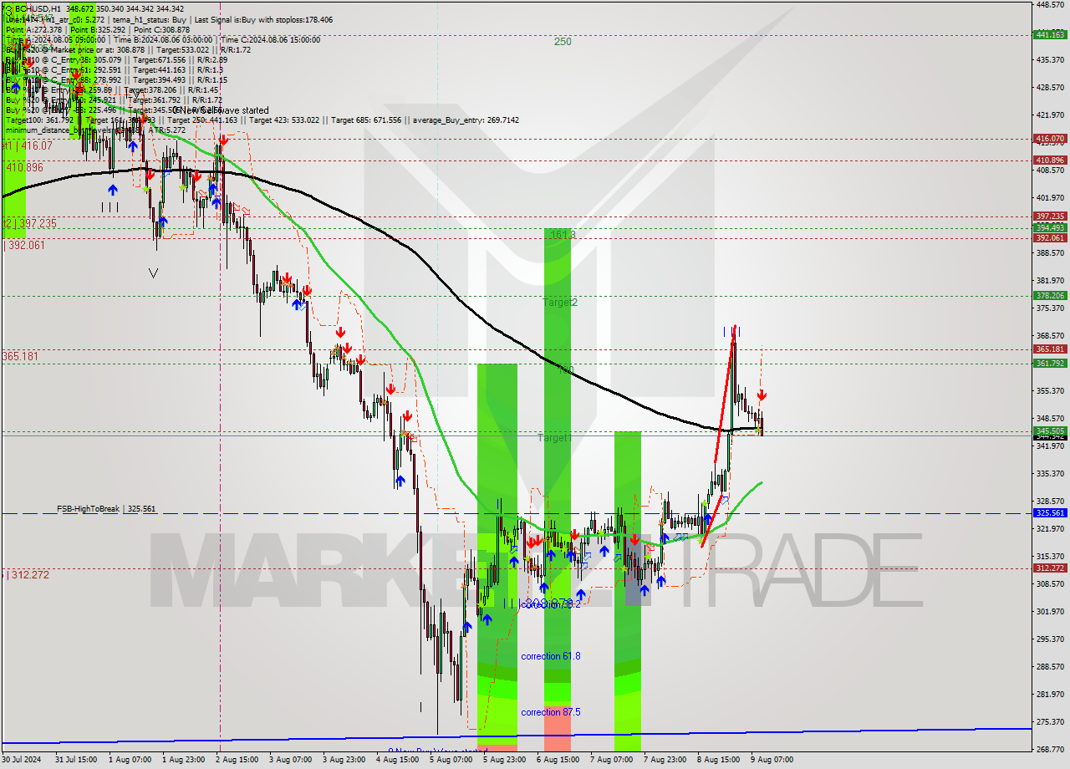The height and width of the screenshot is (769, 1070).
Task: Select the 7 Aug 23:00 time label
Action: click(665, 760)
